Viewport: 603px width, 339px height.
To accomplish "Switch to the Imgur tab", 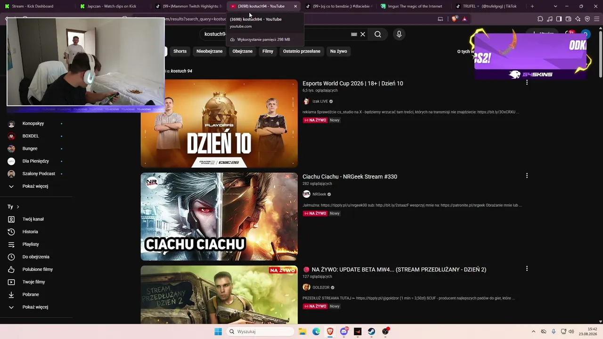I will pos(415,6).
